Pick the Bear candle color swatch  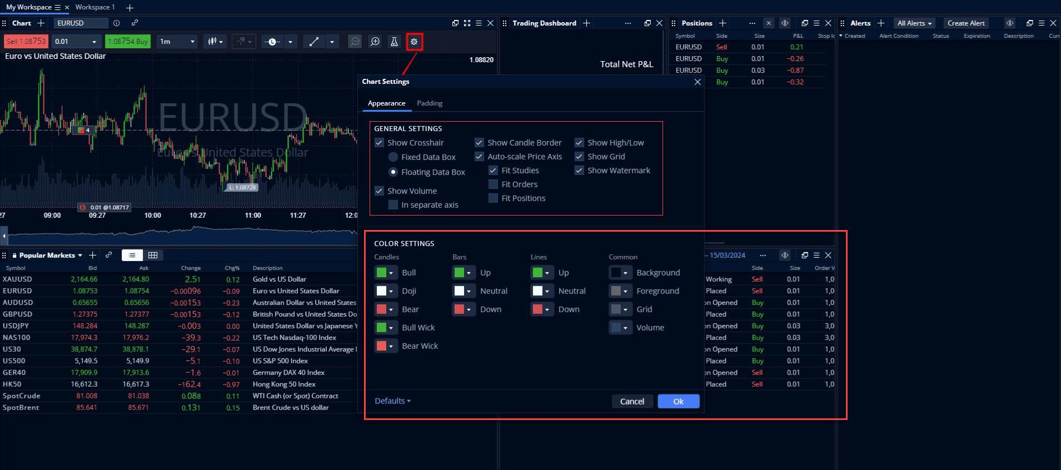(x=381, y=309)
